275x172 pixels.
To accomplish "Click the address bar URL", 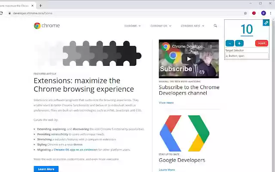I will tap(33, 13).
